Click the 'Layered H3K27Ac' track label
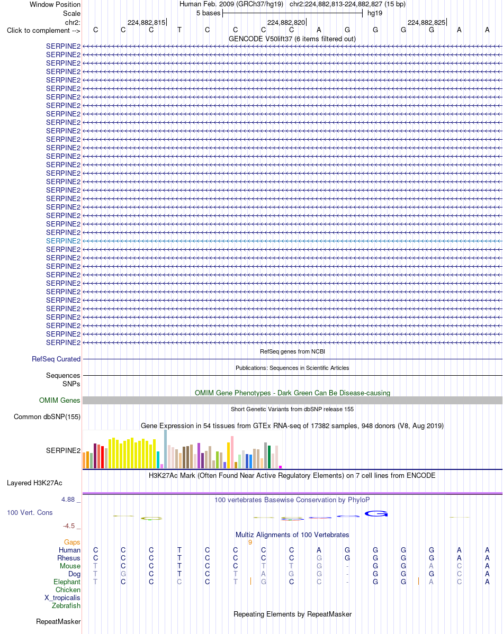Image resolution: width=503 pixels, height=634 pixels. click(34, 483)
